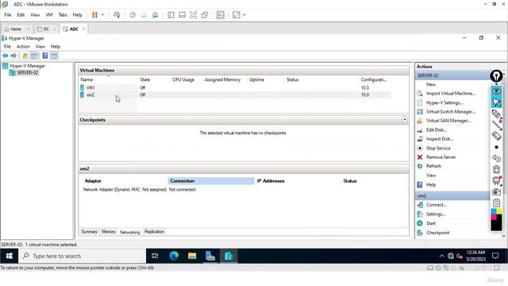Toggle the Show/Hide Console Tree icon
The image size is (508, 286).
(34, 56)
